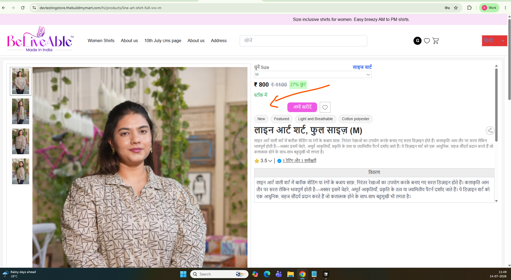Click the password key icon in address bar
This screenshot has width=511, height=280.
click(447, 8)
